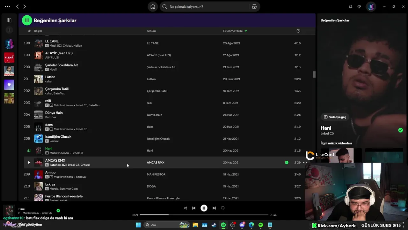Open the Home page icon
This screenshot has height=230, width=408.
pos(153,6)
